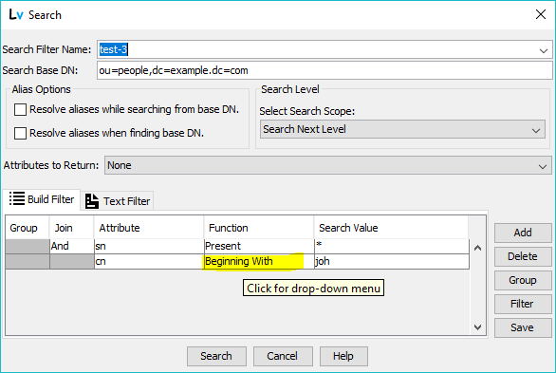The width and height of the screenshot is (556, 373).
Task: Switch to the Text Filter tab
Action: point(118,201)
